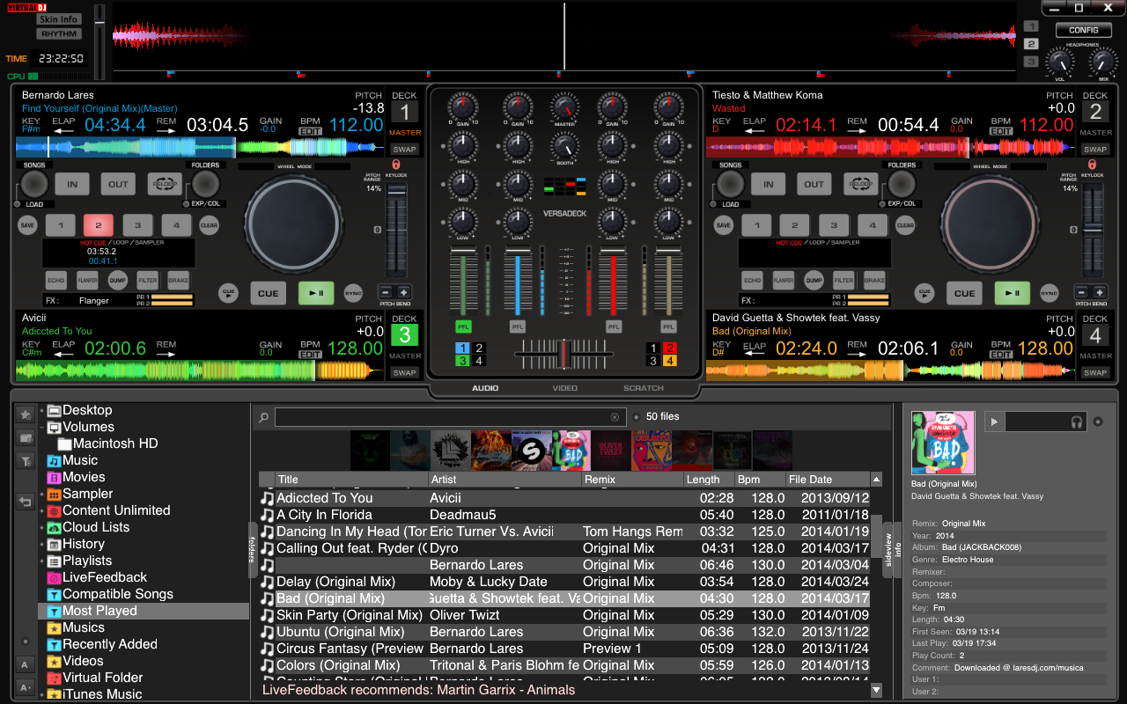Click the Skin Info button
1127x704 pixels.
click(59, 18)
